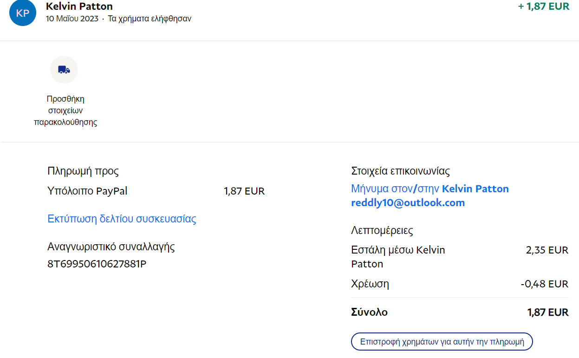
Task: Click the 10 Μαΐου 2023 date
Action: (72, 19)
